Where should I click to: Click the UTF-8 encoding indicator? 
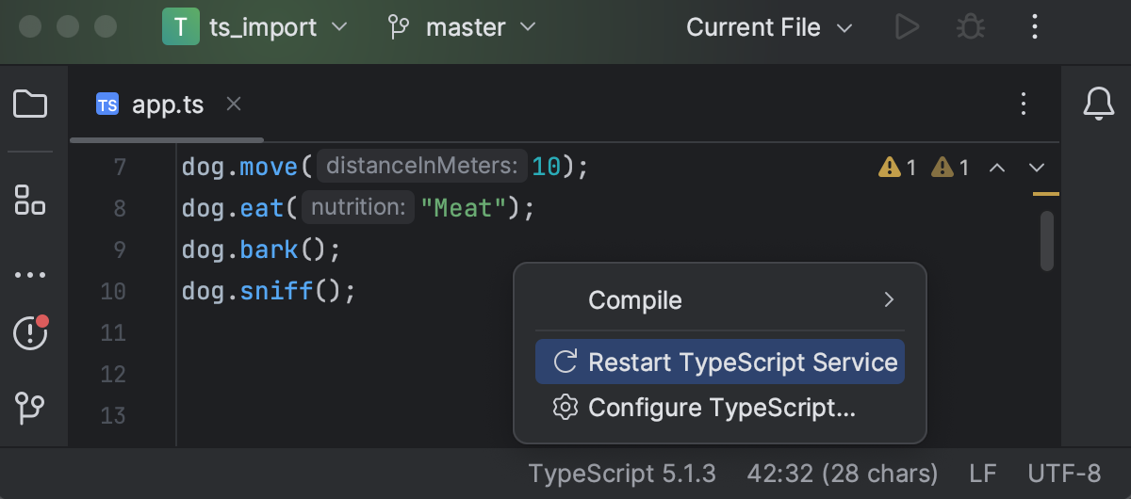[x=1064, y=473]
